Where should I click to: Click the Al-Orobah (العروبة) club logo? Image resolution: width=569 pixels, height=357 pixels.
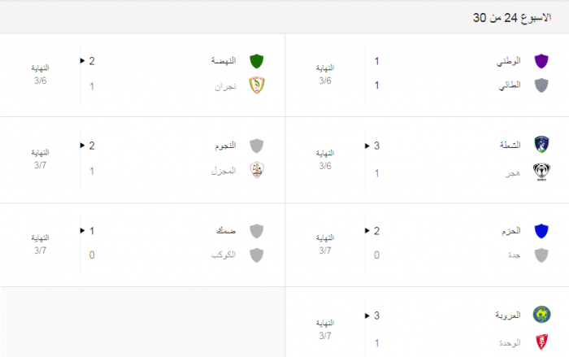[x=541, y=315]
